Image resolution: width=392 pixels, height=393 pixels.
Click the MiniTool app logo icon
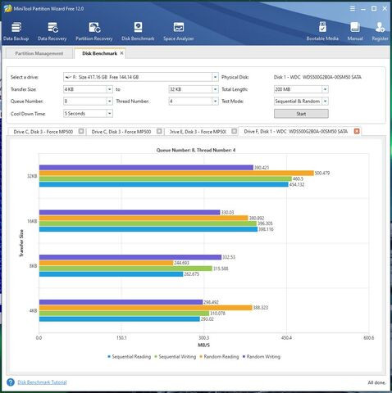[7, 8]
